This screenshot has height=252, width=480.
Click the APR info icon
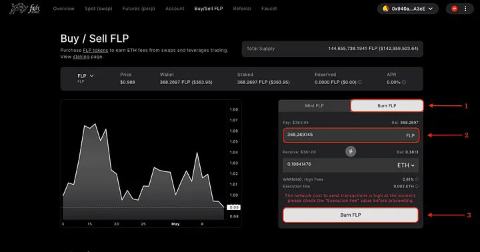[404, 82]
